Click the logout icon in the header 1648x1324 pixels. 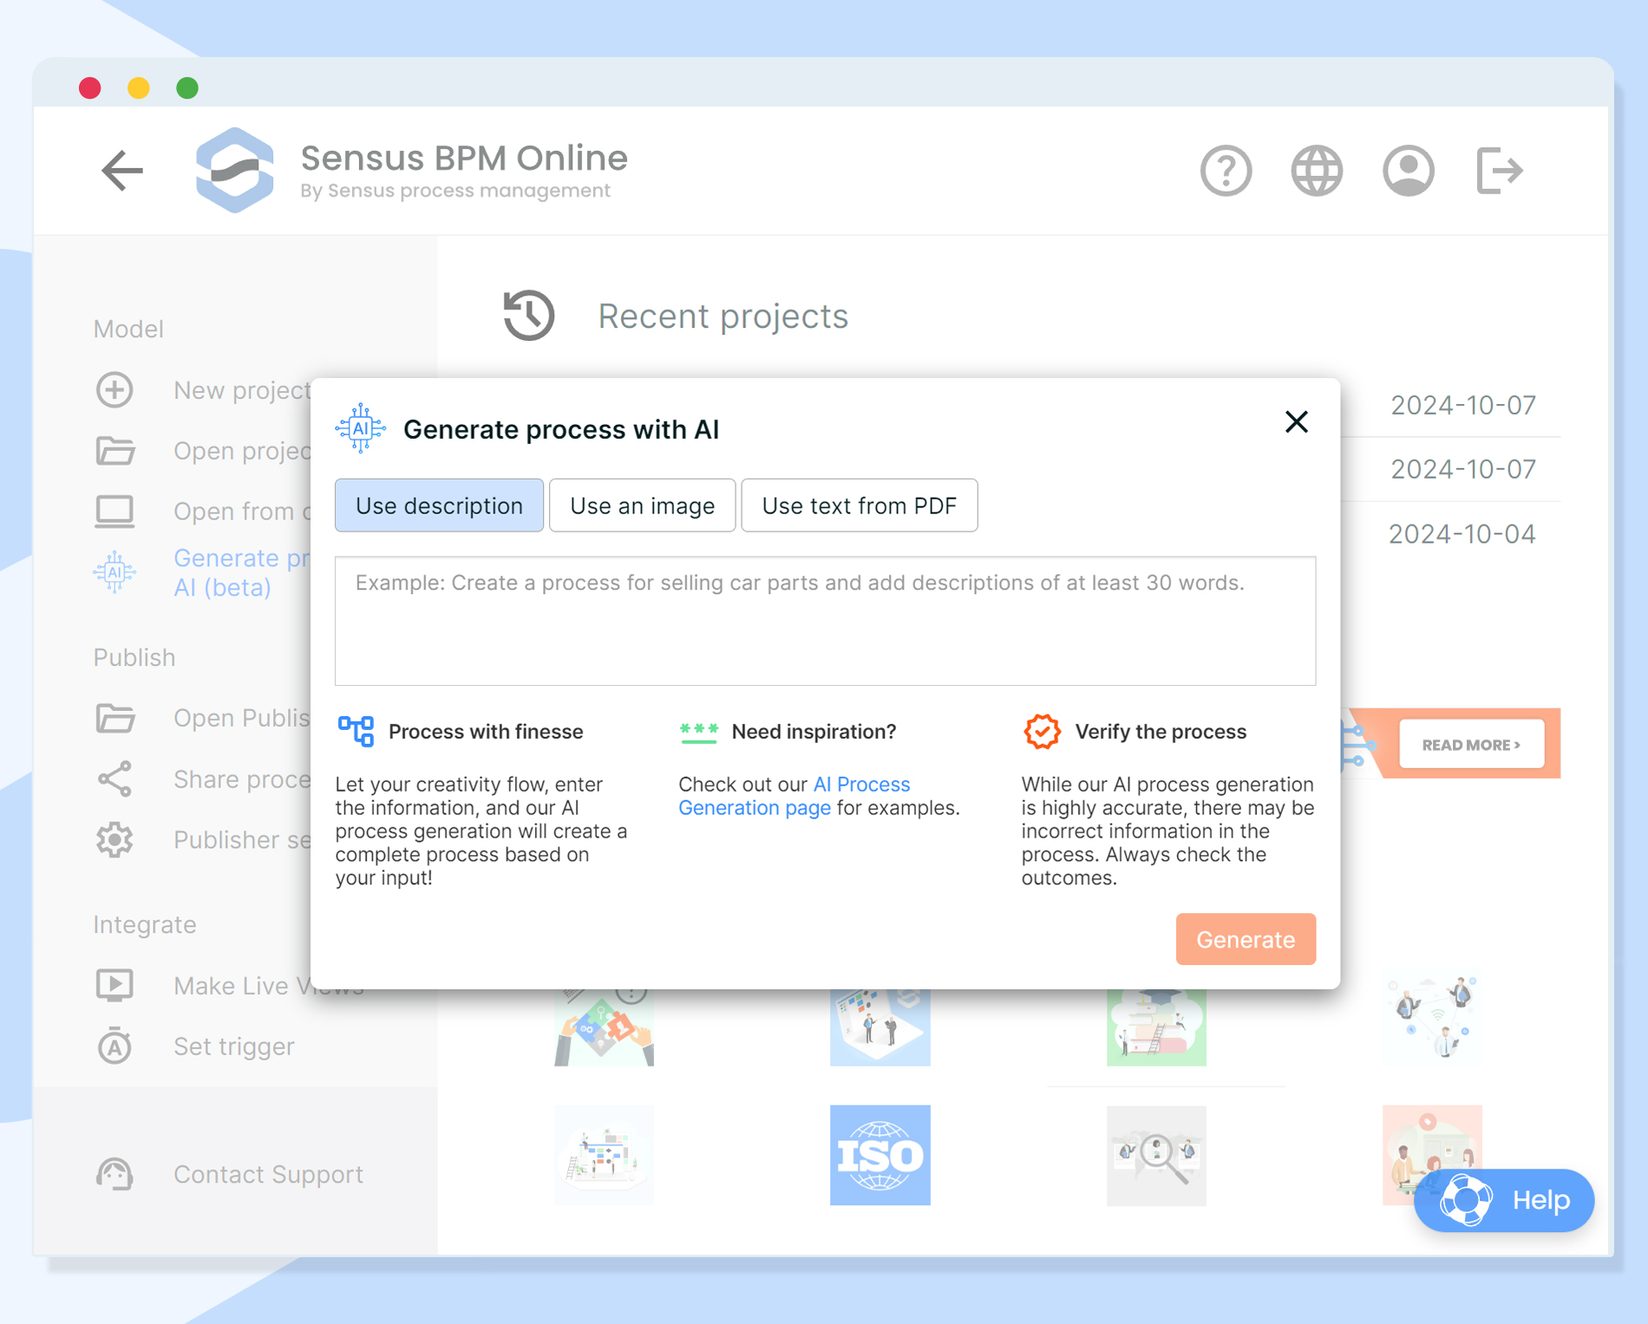tap(1500, 171)
